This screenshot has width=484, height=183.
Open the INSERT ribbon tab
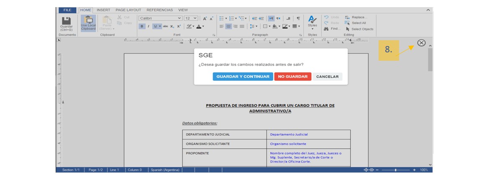pyautogui.click(x=103, y=10)
